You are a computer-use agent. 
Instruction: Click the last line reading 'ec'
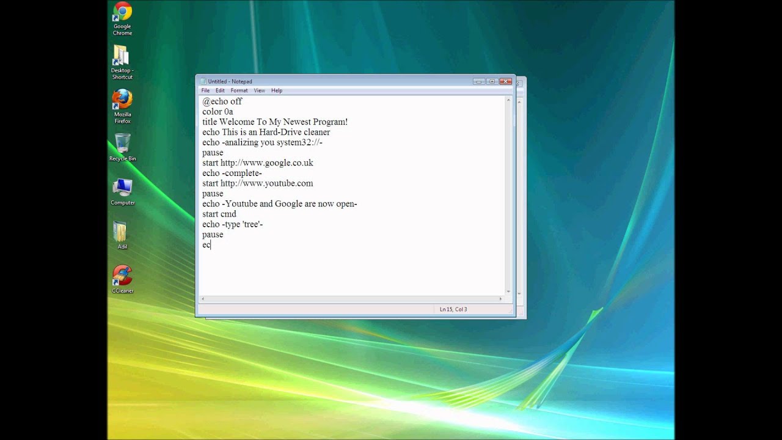click(x=206, y=245)
